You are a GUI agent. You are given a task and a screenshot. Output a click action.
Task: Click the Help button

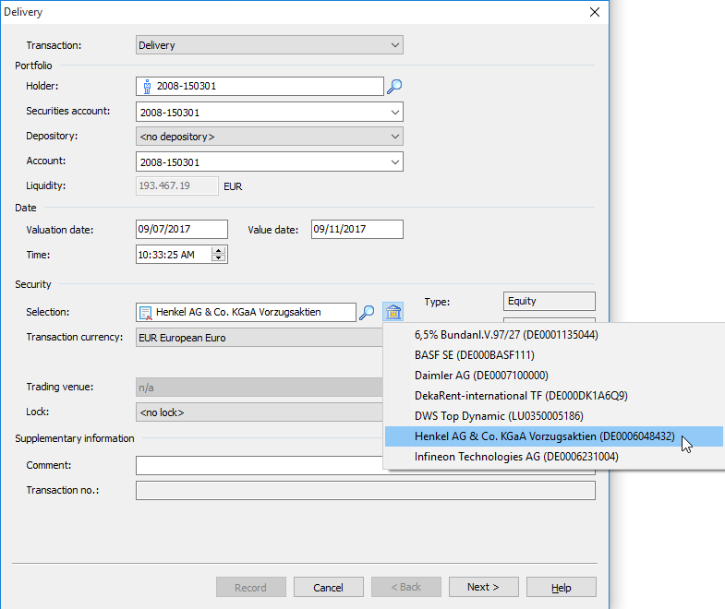coord(561,588)
